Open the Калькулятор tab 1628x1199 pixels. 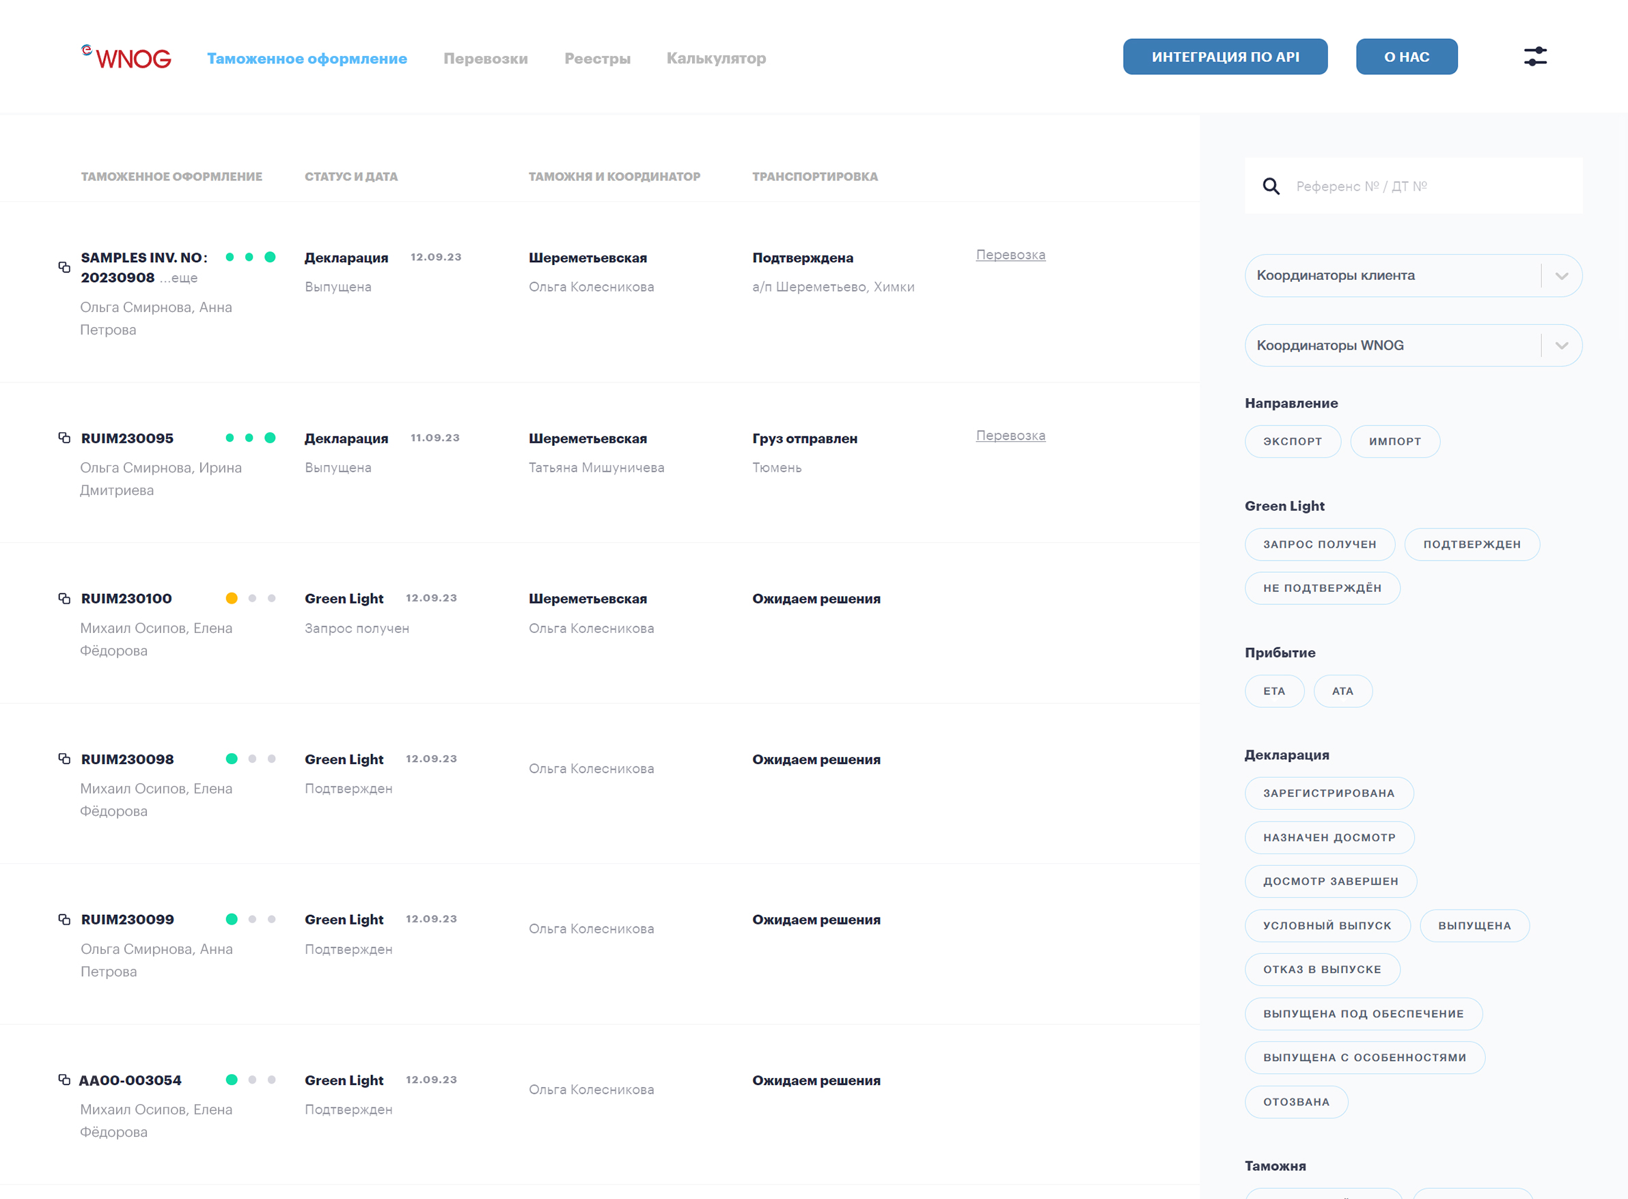click(715, 58)
